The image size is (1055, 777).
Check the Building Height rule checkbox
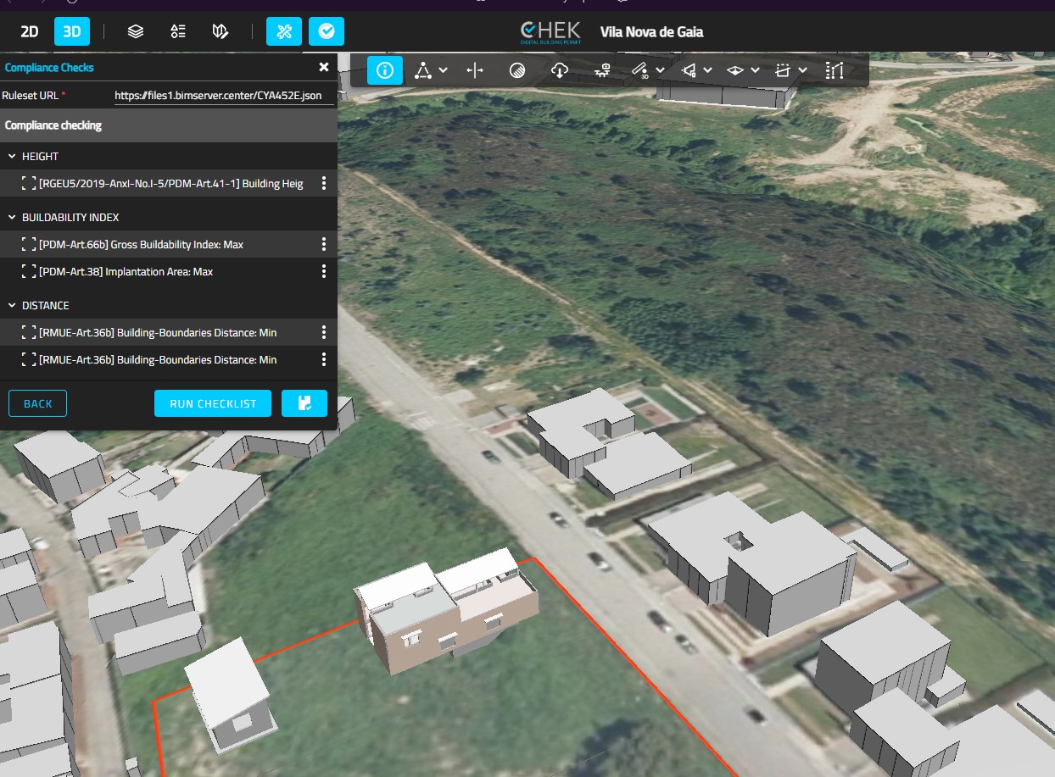[x=29, y=184]
